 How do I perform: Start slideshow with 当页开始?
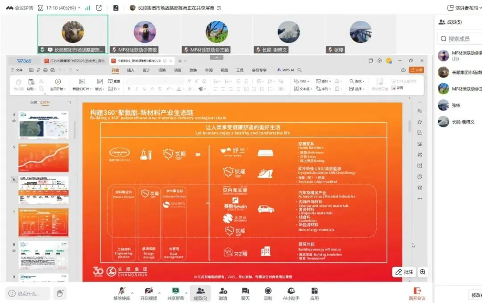(x=58, y=84)
